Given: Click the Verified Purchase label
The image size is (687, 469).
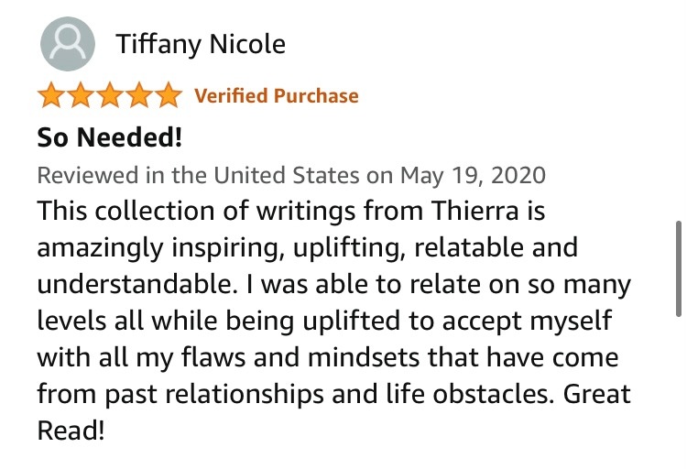Looking at the screenshot, I should pyautogui.click(x=277, y=96).
